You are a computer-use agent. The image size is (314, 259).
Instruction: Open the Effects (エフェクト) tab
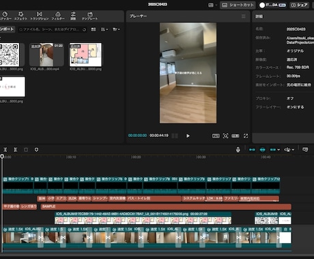(20, 16)
